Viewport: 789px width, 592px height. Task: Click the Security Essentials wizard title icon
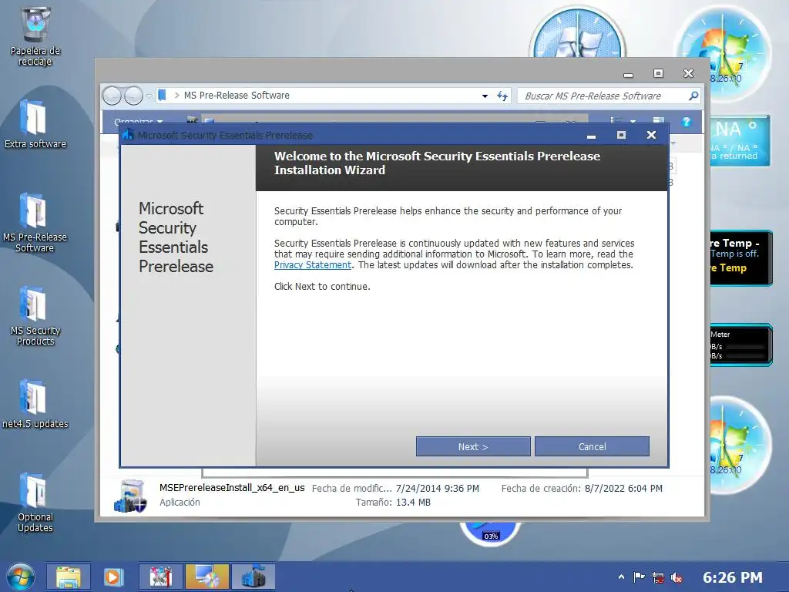(x=128, y=134)
